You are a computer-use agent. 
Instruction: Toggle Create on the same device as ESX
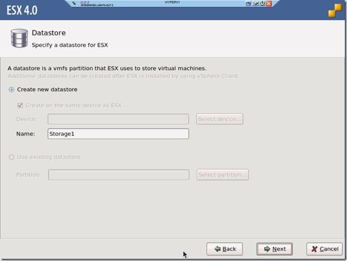coord(20,105)
